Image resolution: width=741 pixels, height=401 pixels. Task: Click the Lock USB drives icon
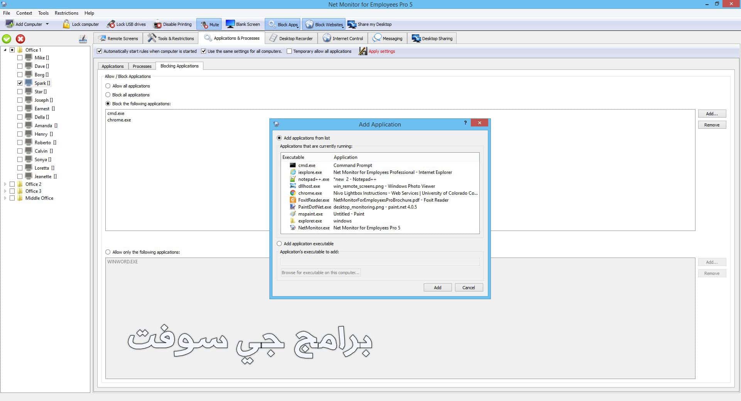(111, 24)
